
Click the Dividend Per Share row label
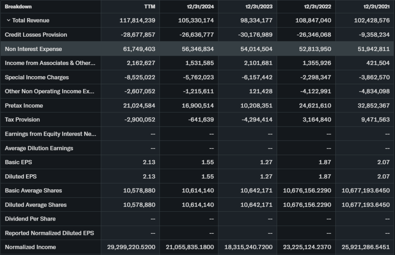(30, 219)
